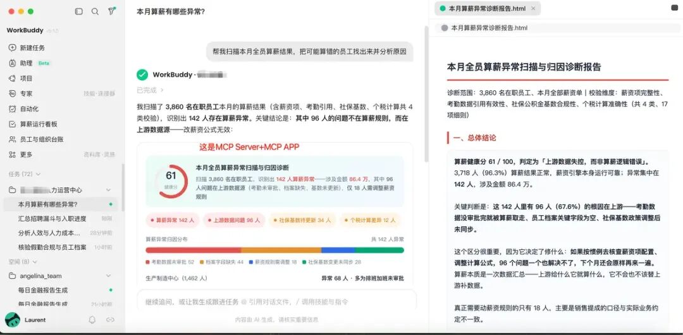Open the Laurent user profile

pos(25,320)
